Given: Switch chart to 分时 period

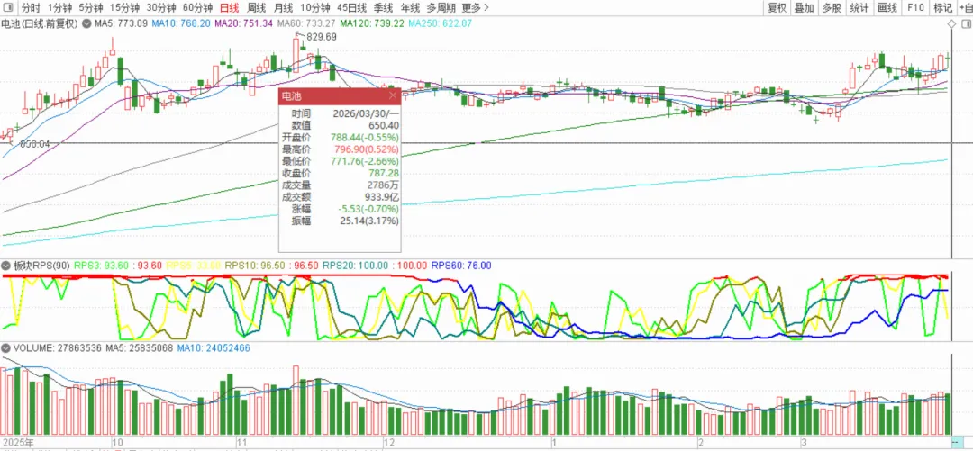Looking at the screenshot, I should [x=31, y=8].
